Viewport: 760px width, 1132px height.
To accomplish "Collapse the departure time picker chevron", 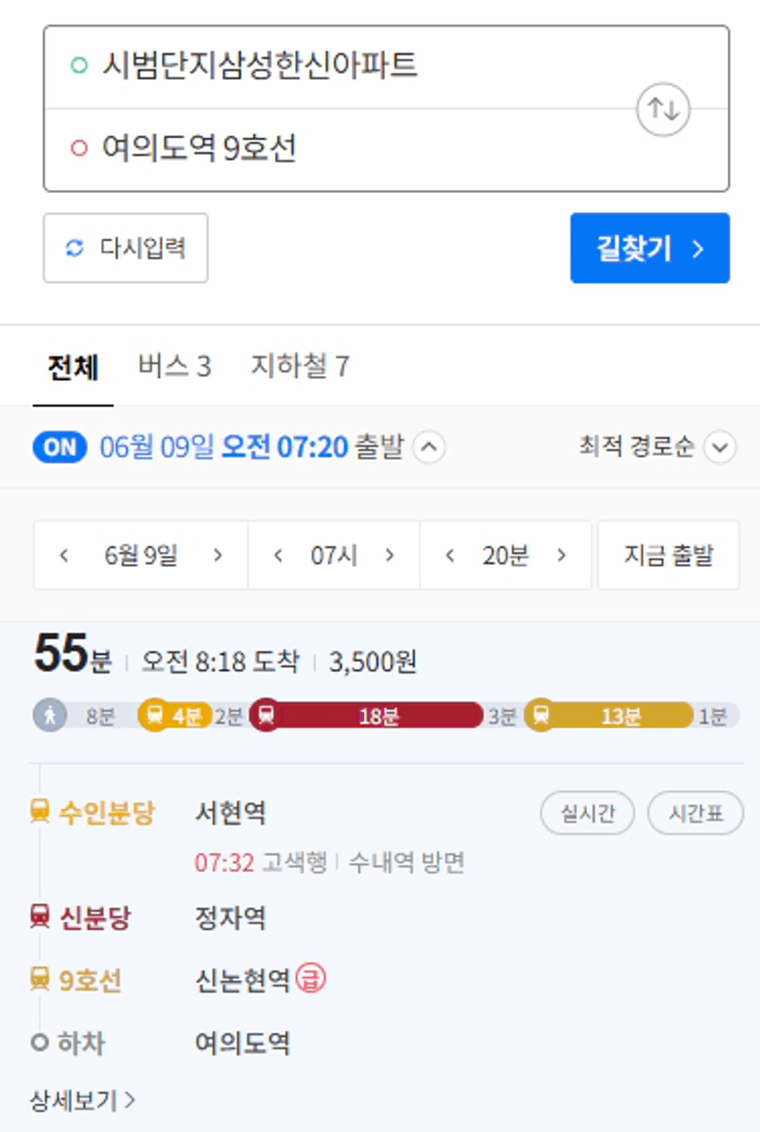I will pos(429,447).
